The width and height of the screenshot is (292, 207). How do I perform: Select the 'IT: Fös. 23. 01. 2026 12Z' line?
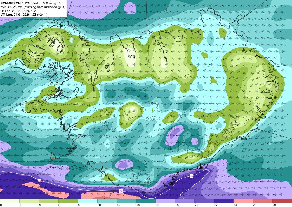click(x=18, y=11)
